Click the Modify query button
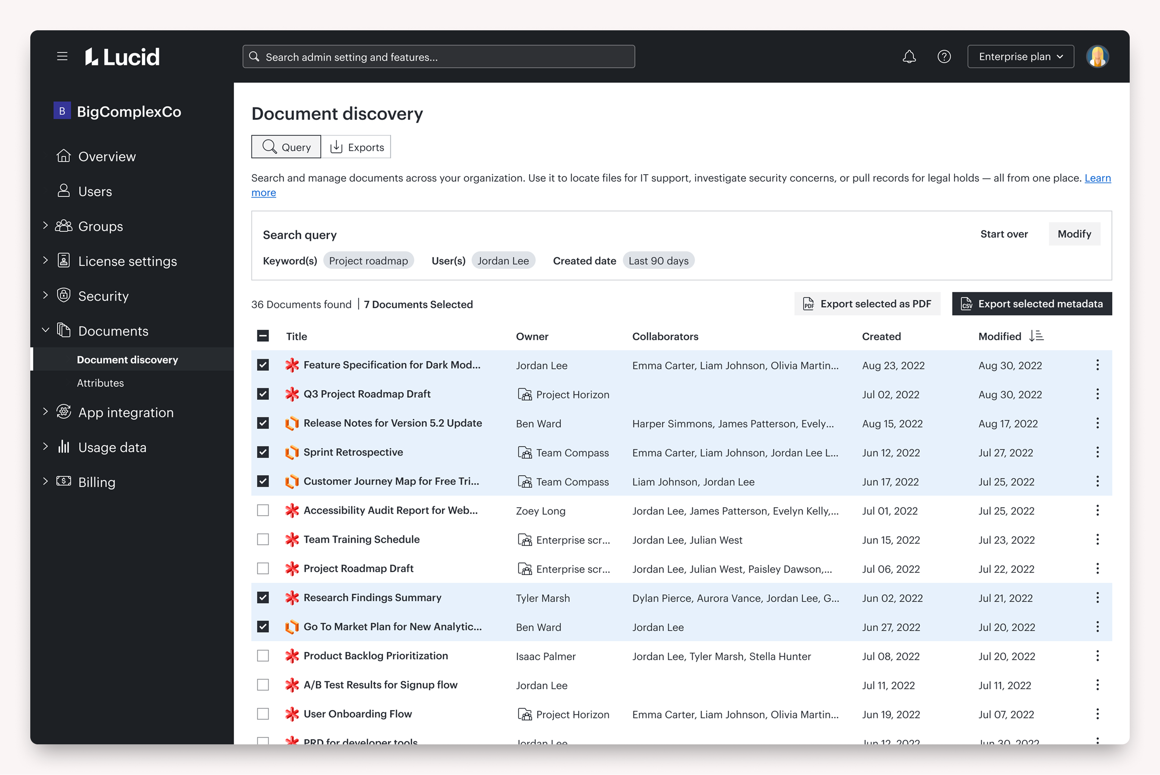The image size is (1160, 775). coord(1074,234)
